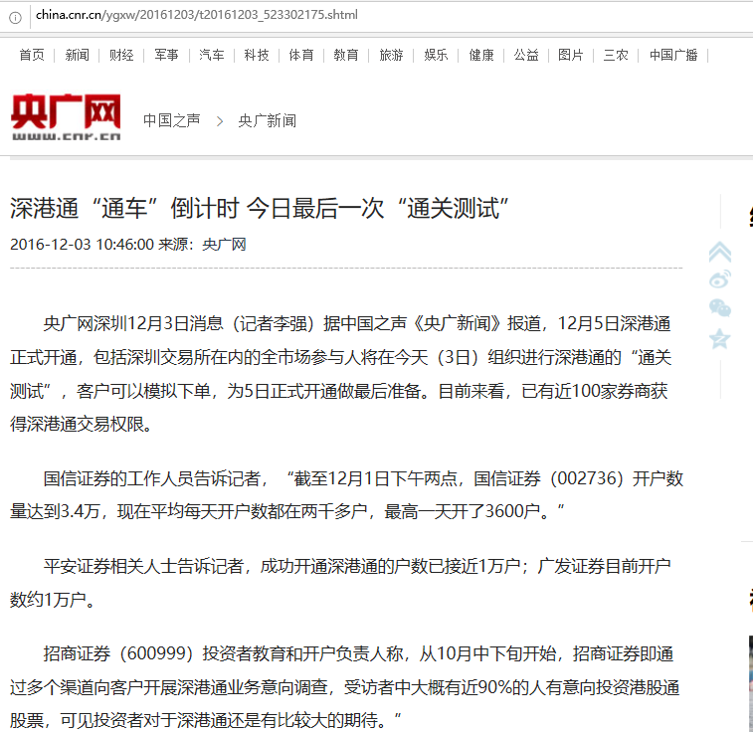Image resolution: width=753 pixels, height=732 pixels.
Task: Go to the 公益 section
Action: [x=526, y=56]
